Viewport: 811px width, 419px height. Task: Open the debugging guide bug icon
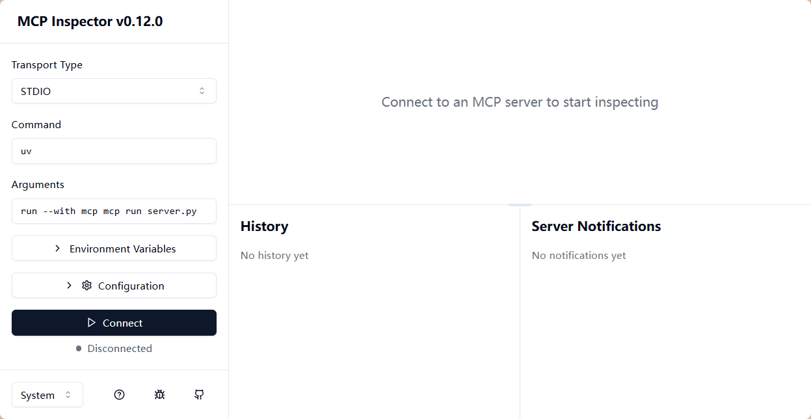[x=159, y=394]
